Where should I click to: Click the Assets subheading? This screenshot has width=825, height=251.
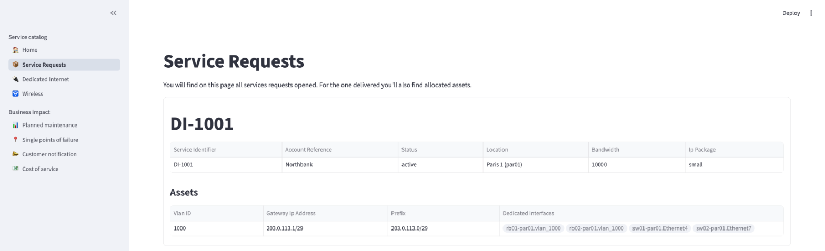tap(184, 192)
